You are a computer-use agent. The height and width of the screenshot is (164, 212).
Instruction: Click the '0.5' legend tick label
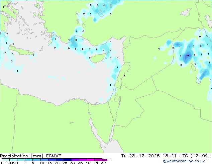point(12,163)
